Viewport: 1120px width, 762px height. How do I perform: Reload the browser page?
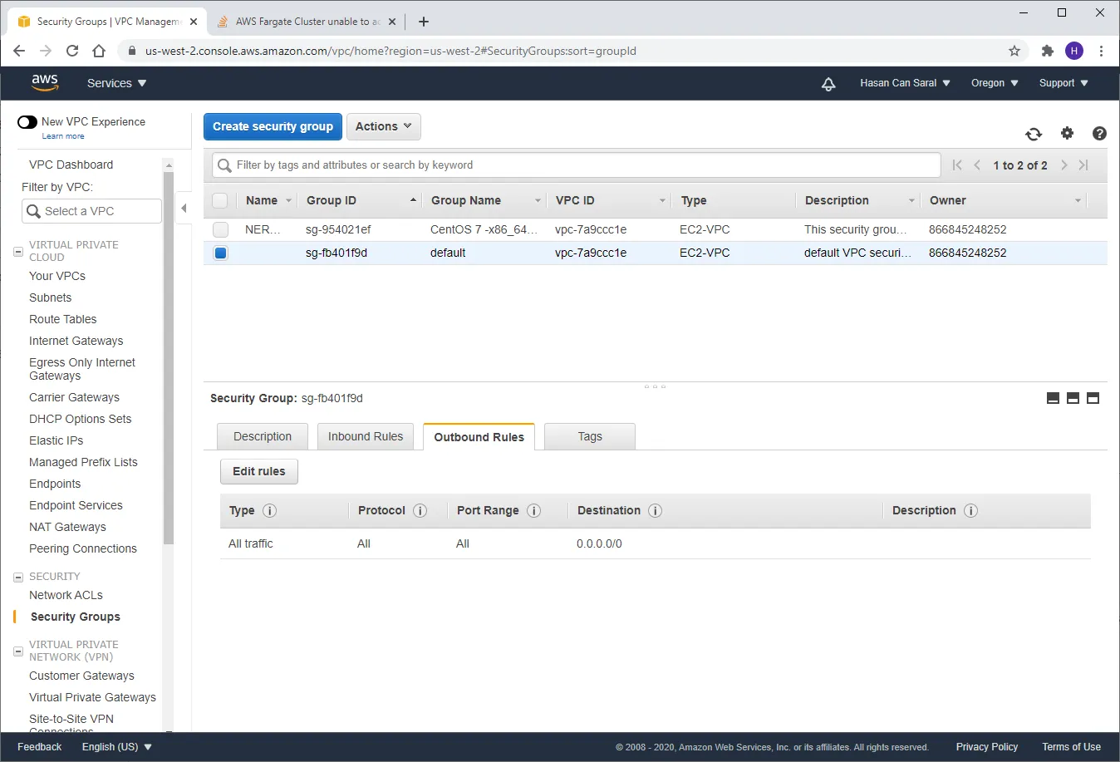[72, 51]
